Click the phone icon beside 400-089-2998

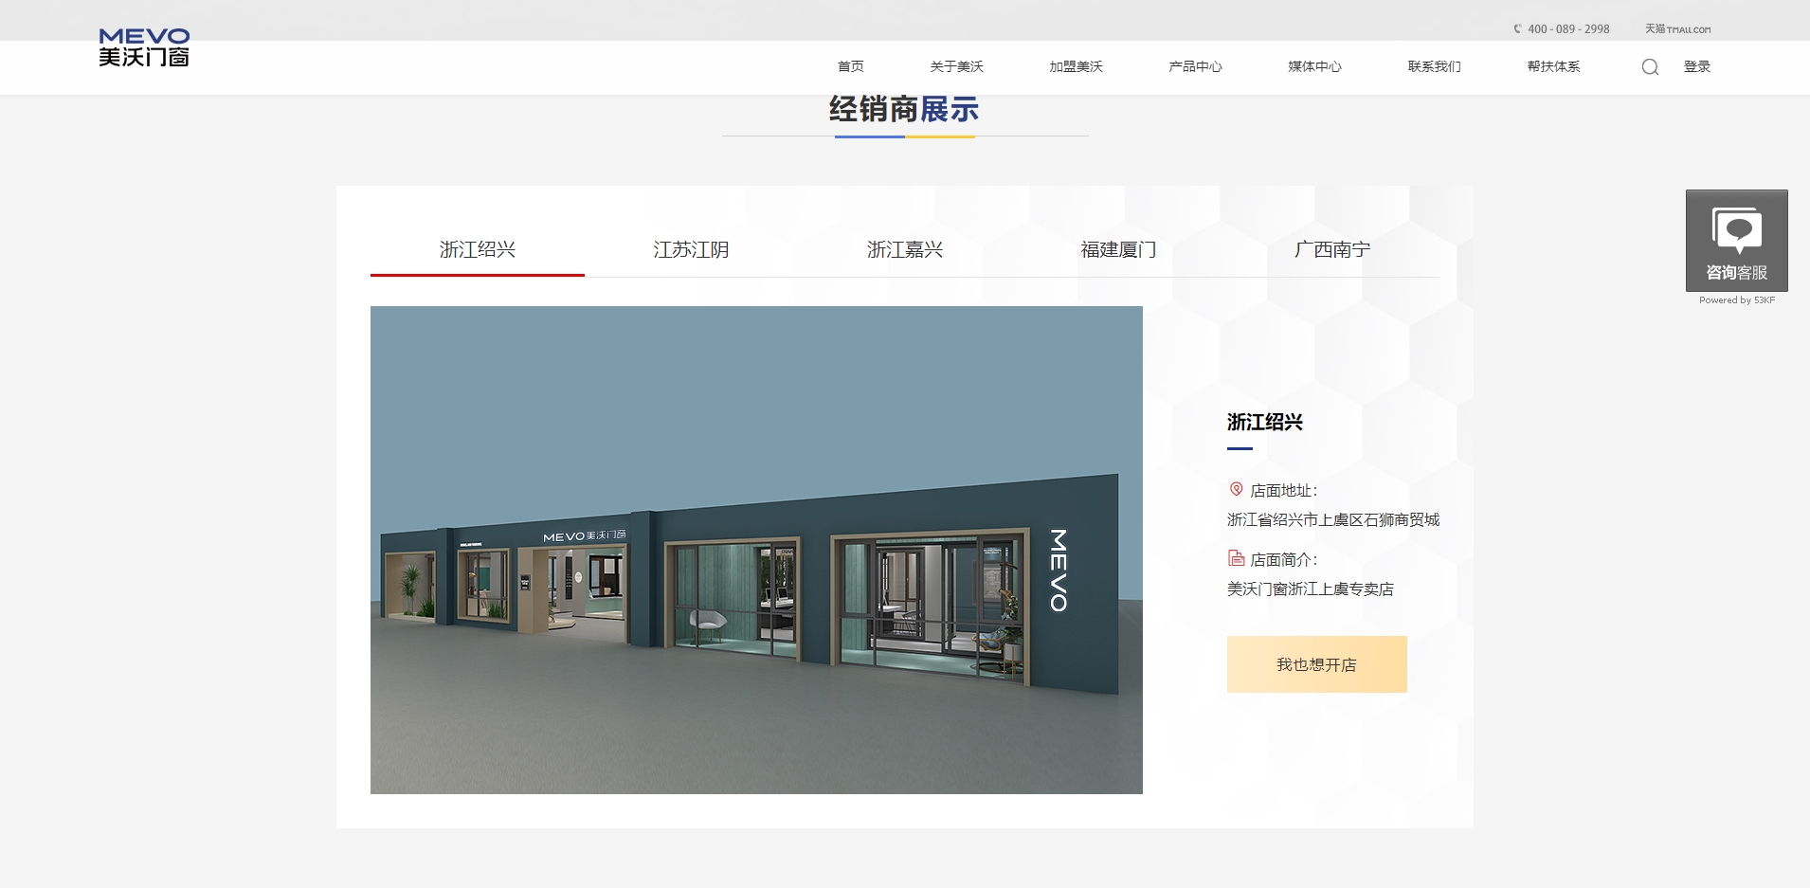pos(1517,29)
